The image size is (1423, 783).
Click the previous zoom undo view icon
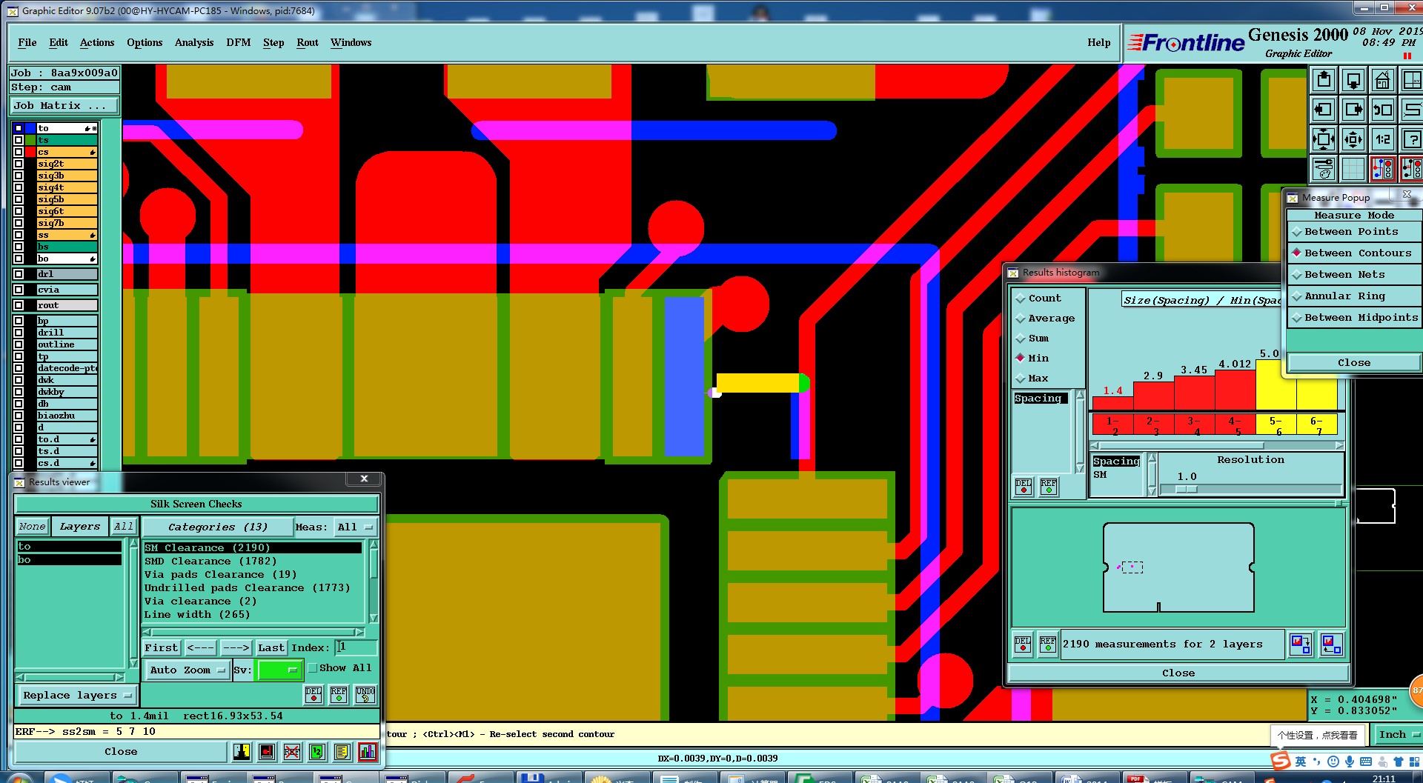[x=1383, y=110]
